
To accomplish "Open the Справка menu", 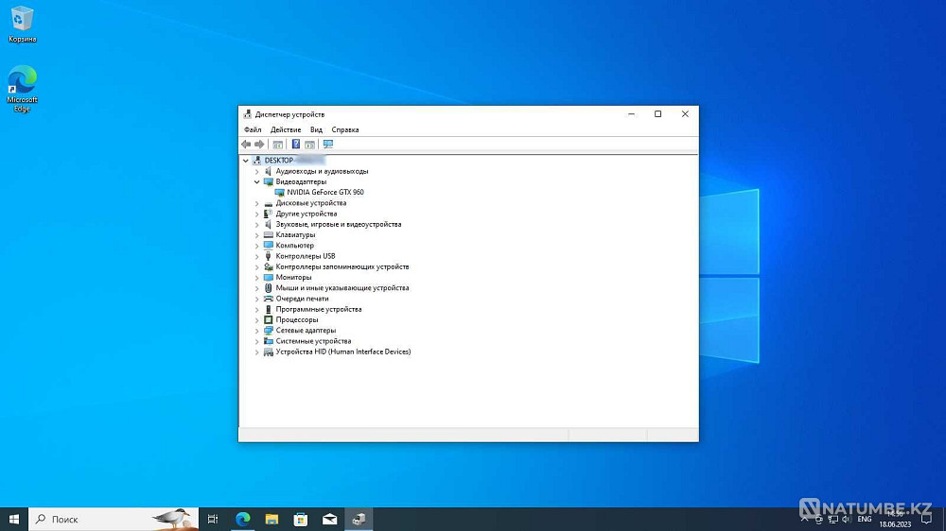I will (x=345, y=129).
